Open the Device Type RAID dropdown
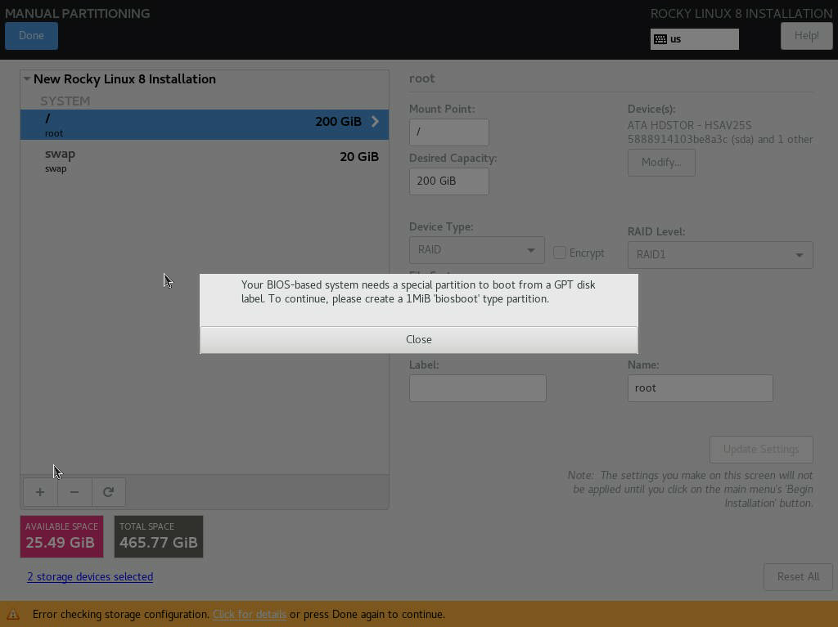 pos(477,250)
